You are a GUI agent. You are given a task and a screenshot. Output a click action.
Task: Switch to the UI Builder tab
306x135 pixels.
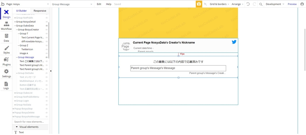(21, 11)
